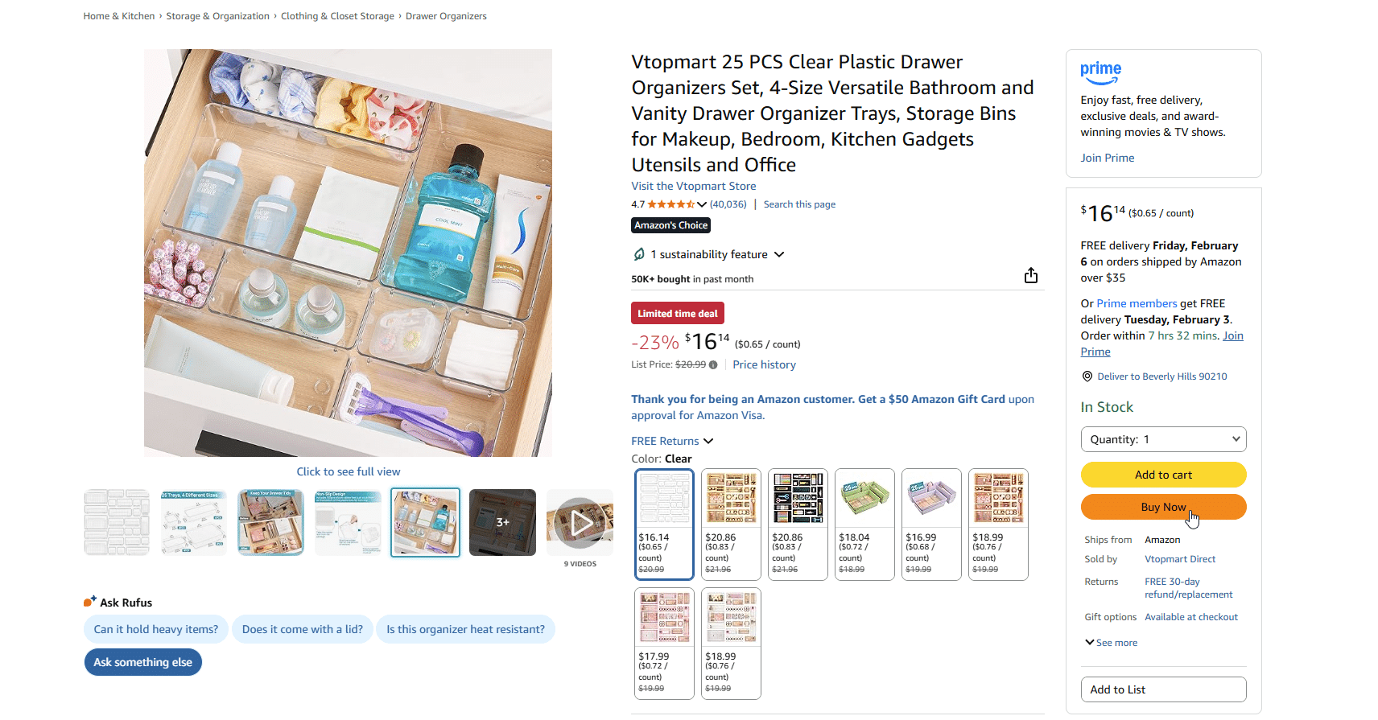This screenshot has width=1378, height=720.
Task: Click the share icon near price
Action: click(1030, 276)
